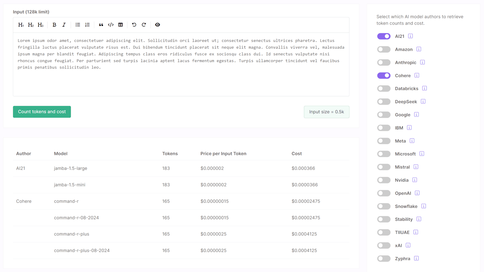This screenshot has height=272, width=484.
Task: Open info icon next to OpenAI
Action: (x=417, y=193)
